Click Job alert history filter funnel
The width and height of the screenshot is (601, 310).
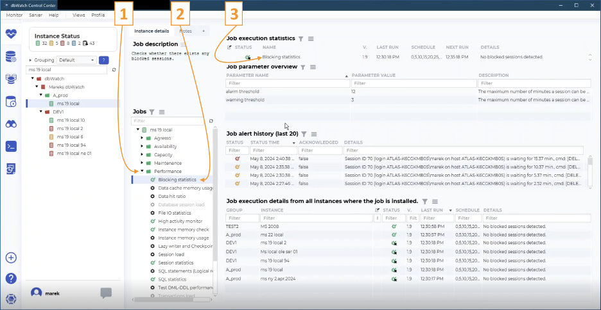(304, 134)
